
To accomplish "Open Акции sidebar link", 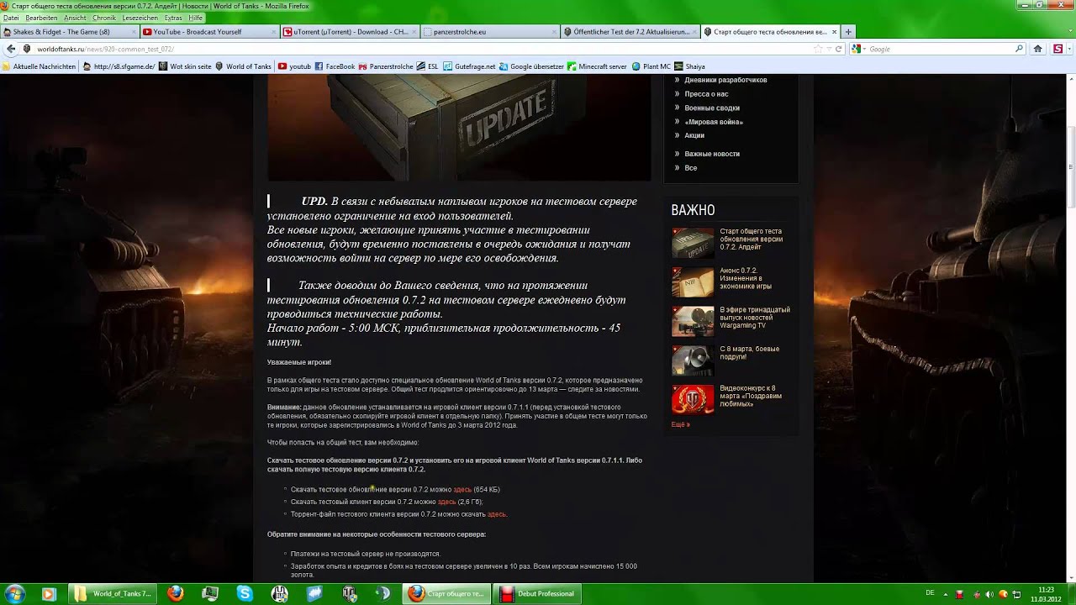I will 694,135.
